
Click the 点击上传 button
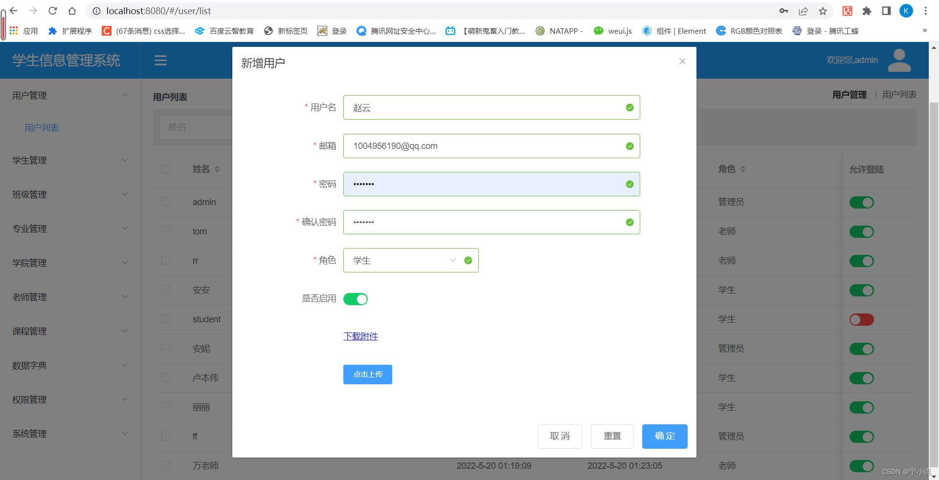[368, 375]
